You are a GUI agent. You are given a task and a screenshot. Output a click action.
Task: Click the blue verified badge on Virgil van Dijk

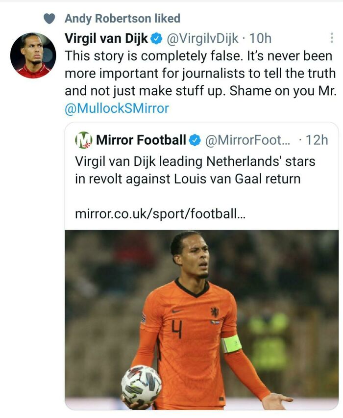point(156,39)
